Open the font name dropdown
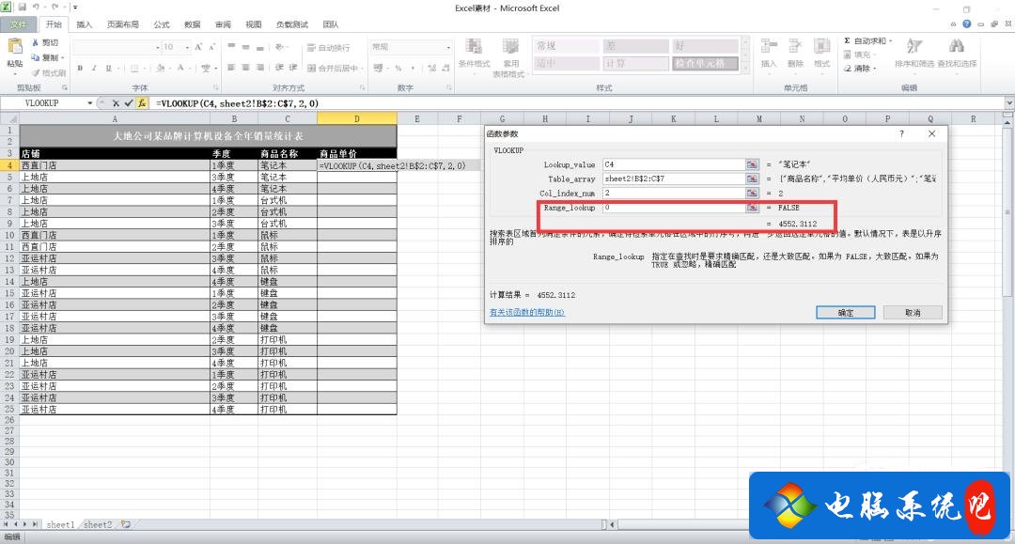Image resolution: width=1015 pixels, height=544 pixels. tap(157, 47)
